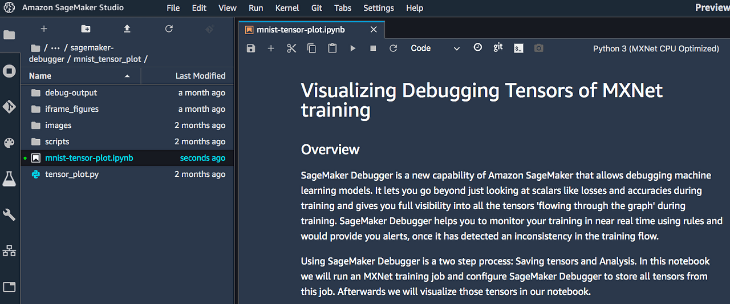Image resolution: width=730 pixels, height=304 pixels.
Task: Refresh the file list
Action: click(169, 29)
